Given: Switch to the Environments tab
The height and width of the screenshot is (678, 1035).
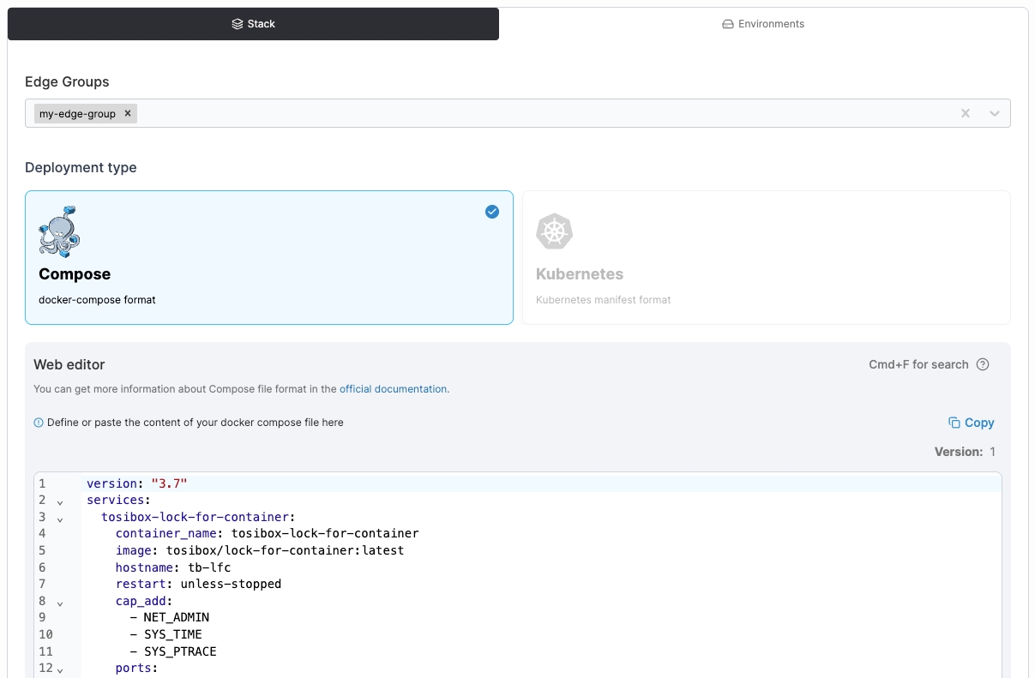Looking at the screenshot, I should (763, 24).
